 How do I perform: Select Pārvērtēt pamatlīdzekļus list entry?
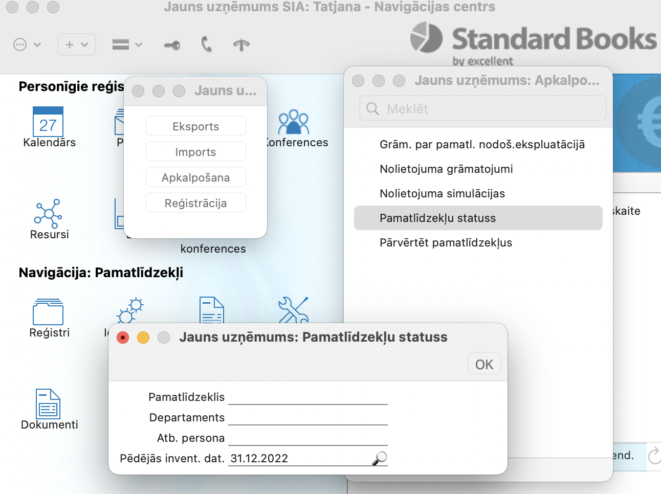point(446,243)
